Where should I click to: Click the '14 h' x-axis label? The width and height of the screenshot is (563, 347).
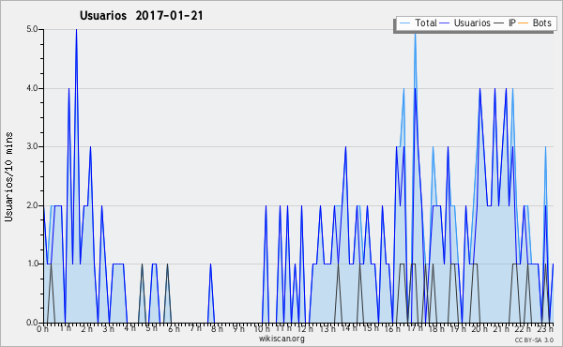pyautogui.click(x=349, y=328)
